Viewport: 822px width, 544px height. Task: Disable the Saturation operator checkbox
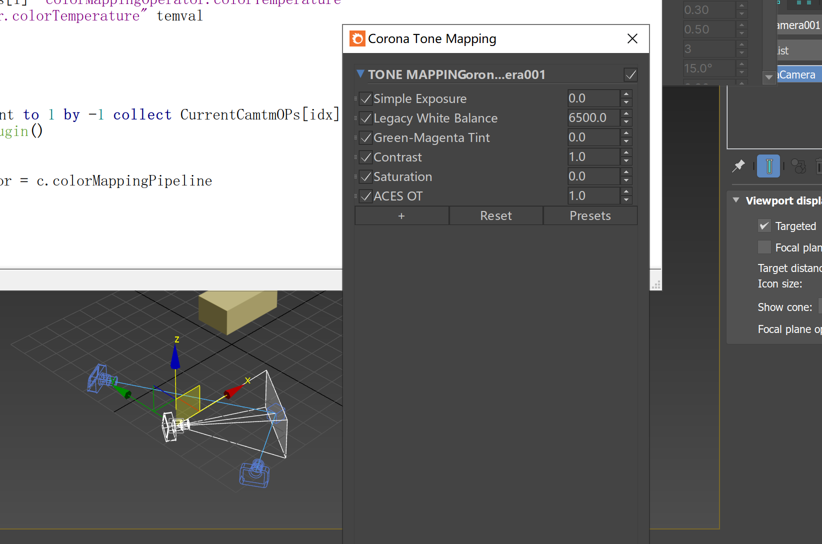(366, 176)
